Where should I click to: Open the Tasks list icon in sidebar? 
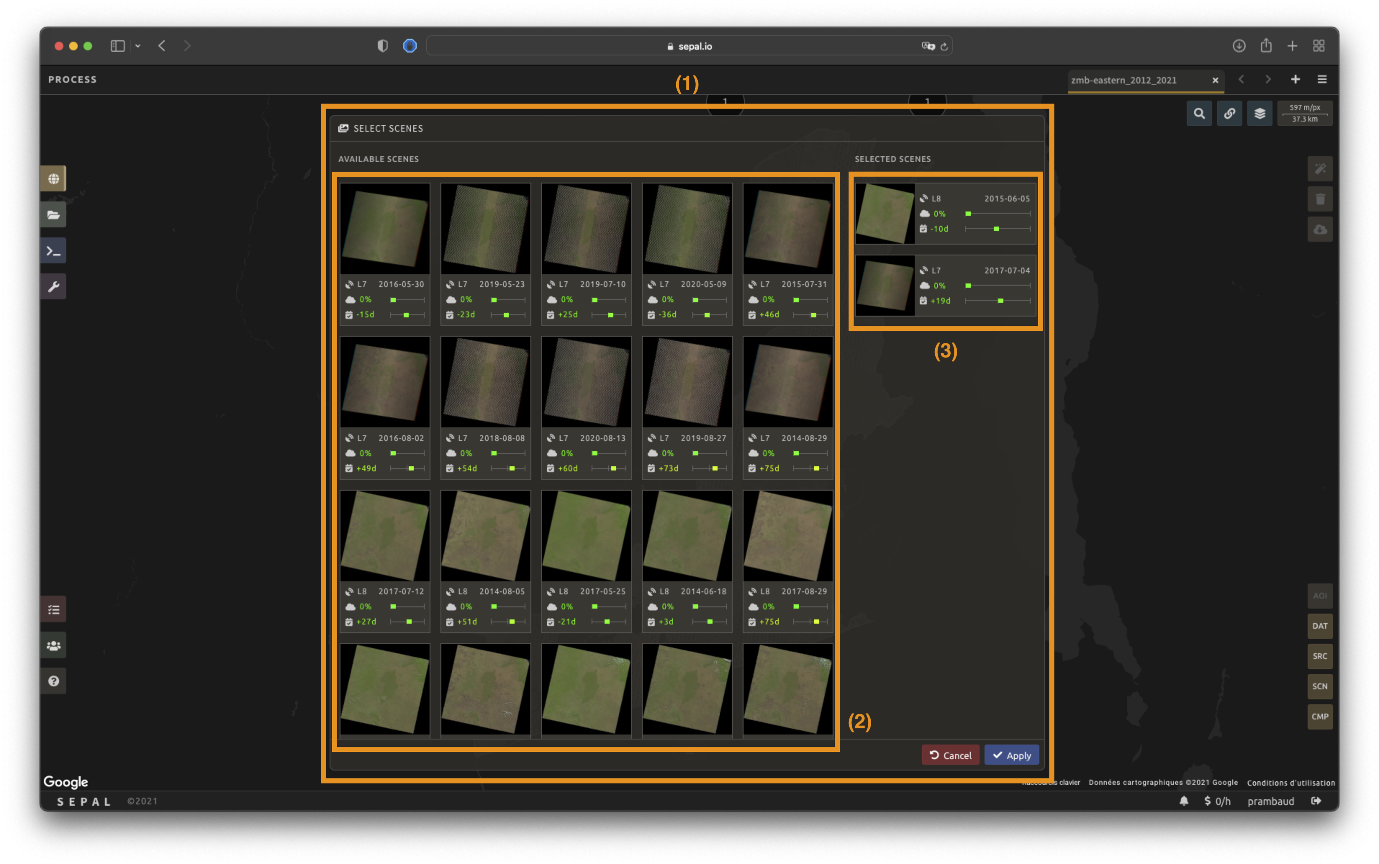(53, 610)
